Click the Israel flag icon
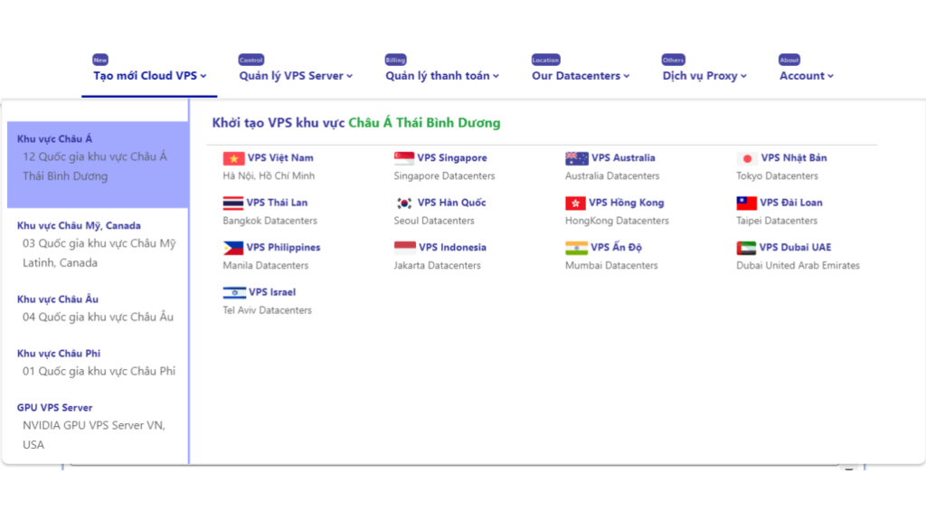 (234, 293)
